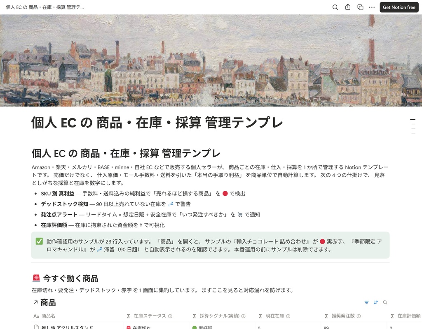Viewport: 422px width, 329px height.
Task: Click the second heading 個人 EC の 商品・在庫・採算 管理テンプレ
Action: [126, 153]
